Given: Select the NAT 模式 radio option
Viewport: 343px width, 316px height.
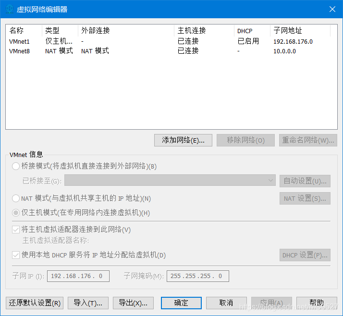Looking at the screenshot, I should pyautogui.click(x=16, y=198).
